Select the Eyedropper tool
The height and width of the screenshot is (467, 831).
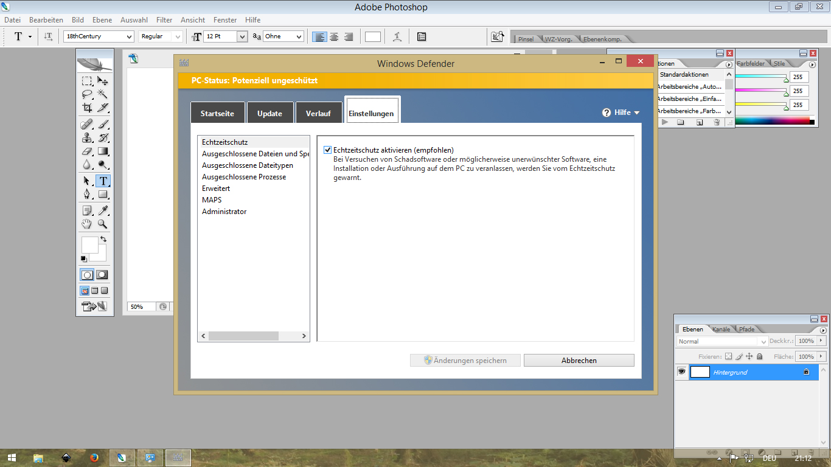pyautogui.click(x=103, y=211)
